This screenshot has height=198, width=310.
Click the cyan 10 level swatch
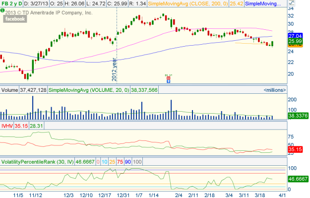pos(104,162)
